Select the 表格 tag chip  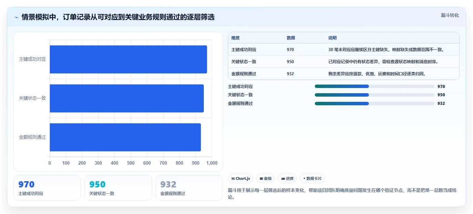(x=265, y=178)
